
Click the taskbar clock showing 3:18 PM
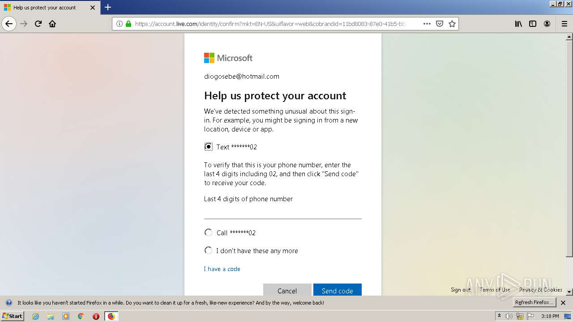point(550,316)
